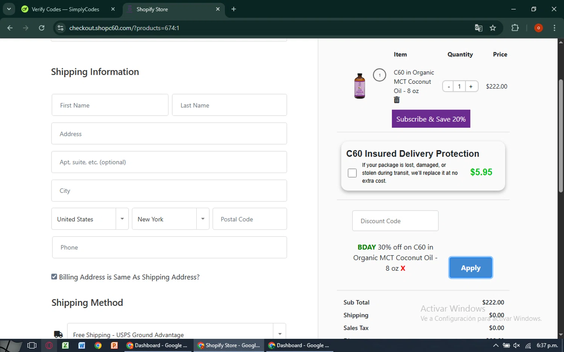The height and width of the screenshot is (352, 564).
Task: Click the BDAY discount code label
Action: 367,247
